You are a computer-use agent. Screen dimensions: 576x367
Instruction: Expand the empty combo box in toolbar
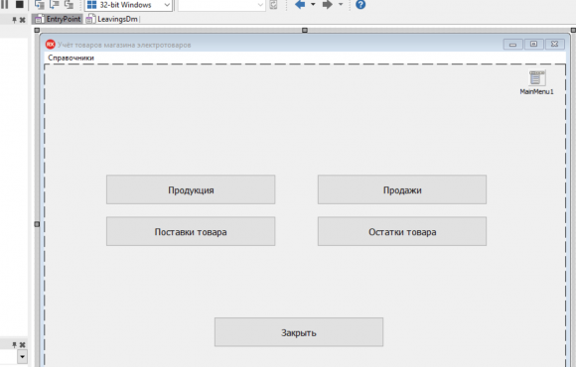click(260, 5)
